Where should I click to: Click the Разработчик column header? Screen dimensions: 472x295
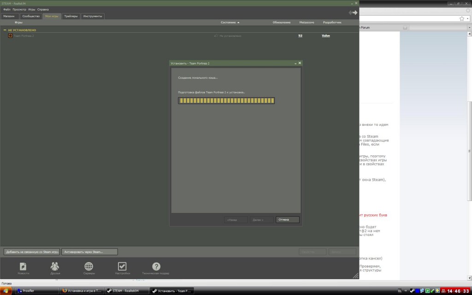click(332, 22)
